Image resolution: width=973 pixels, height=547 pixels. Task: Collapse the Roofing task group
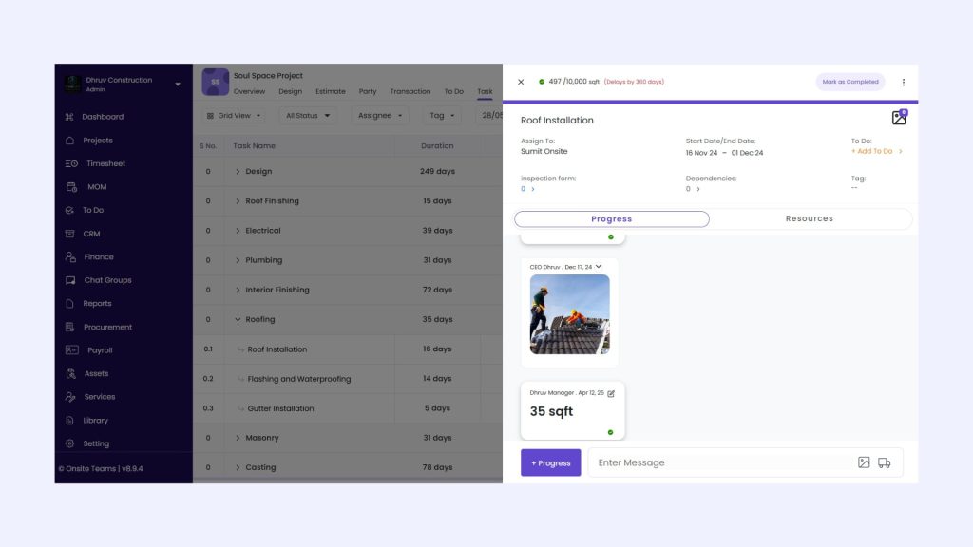coord(238,320)
